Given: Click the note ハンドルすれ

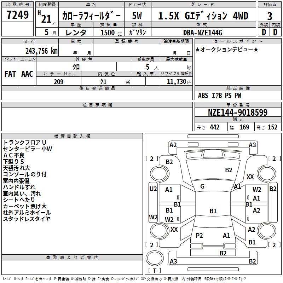Looking at the screenshot, I should 19,187.
